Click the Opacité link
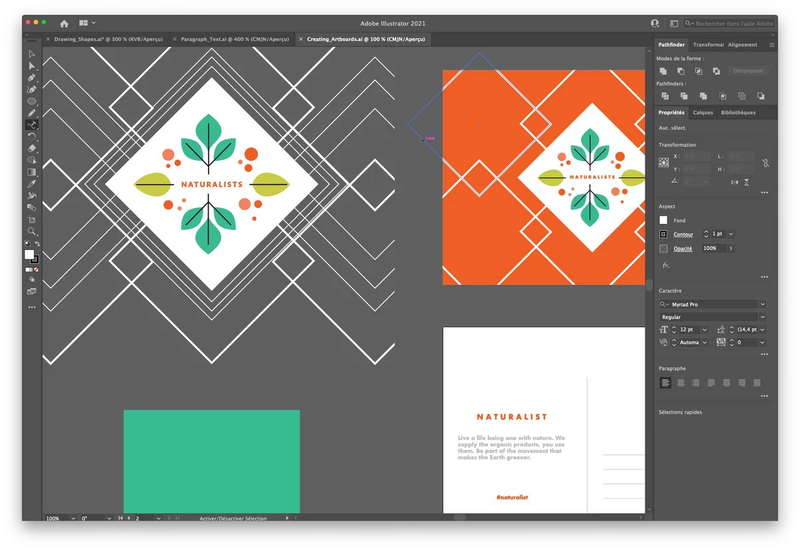Image resolution: width=800 pixels, height=550 pixels. 683,249
